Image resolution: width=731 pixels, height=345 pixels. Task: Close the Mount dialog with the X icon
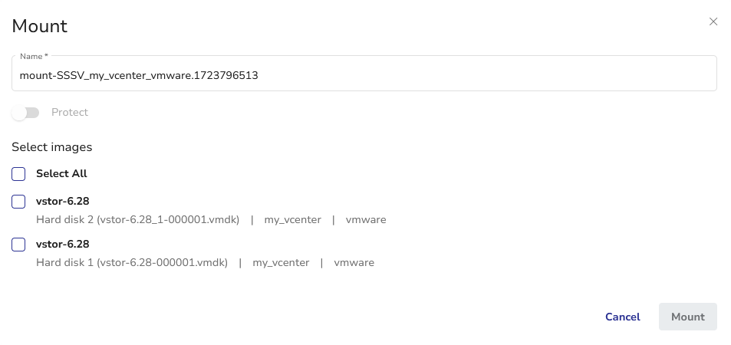click(x=713, y=21)
